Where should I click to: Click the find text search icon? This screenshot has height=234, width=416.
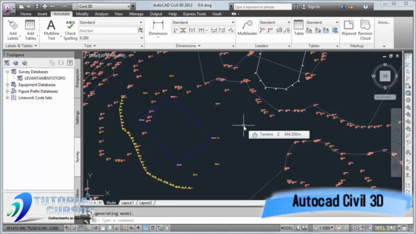click(x=140, y=31)
